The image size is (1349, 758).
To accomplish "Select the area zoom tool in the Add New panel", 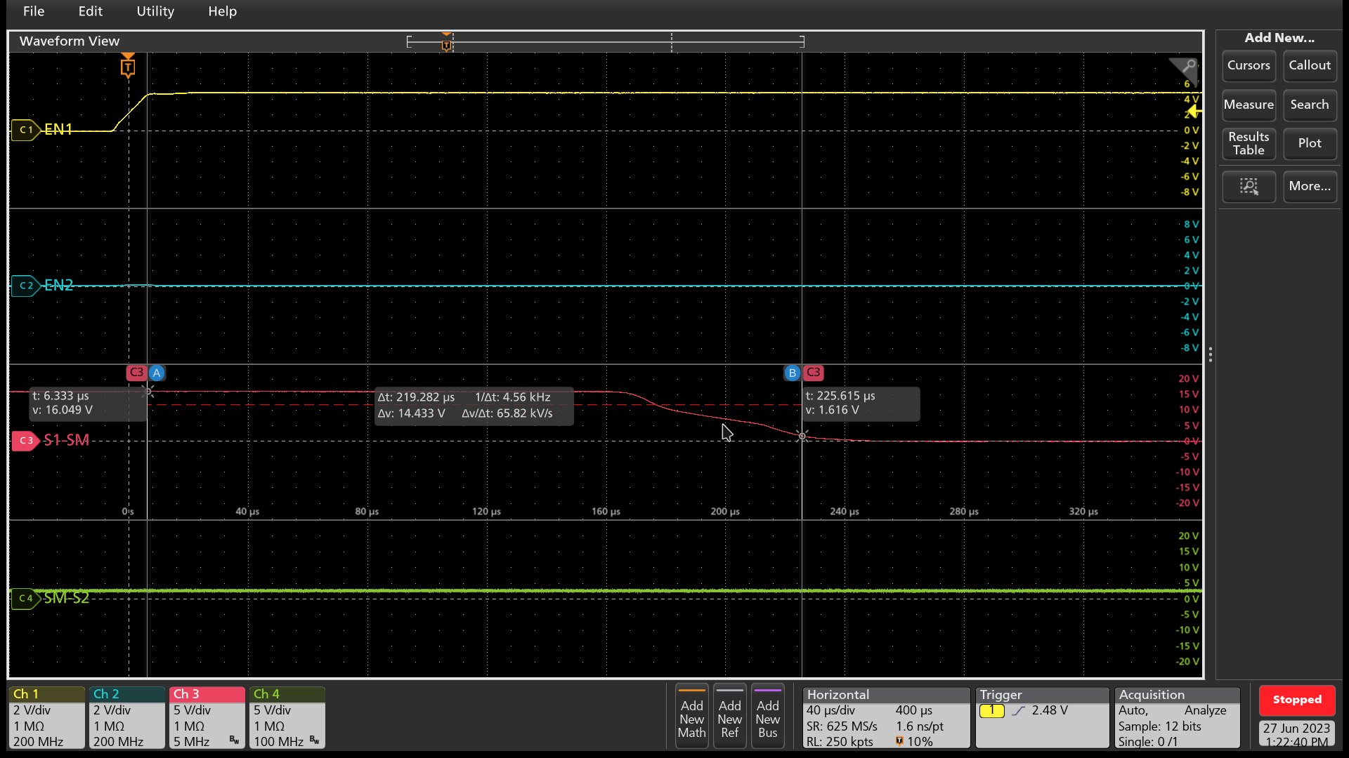I will click(1249, 187).
